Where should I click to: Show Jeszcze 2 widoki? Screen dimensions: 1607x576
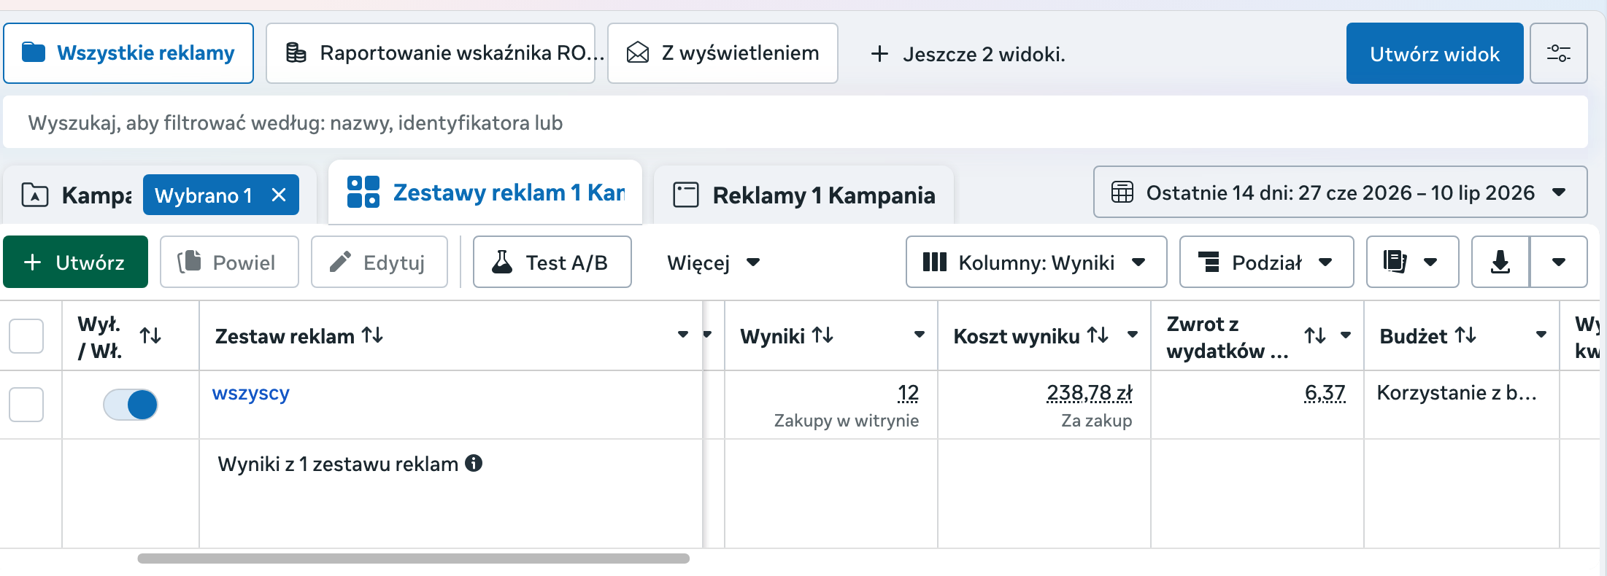(x=968, y=54)
